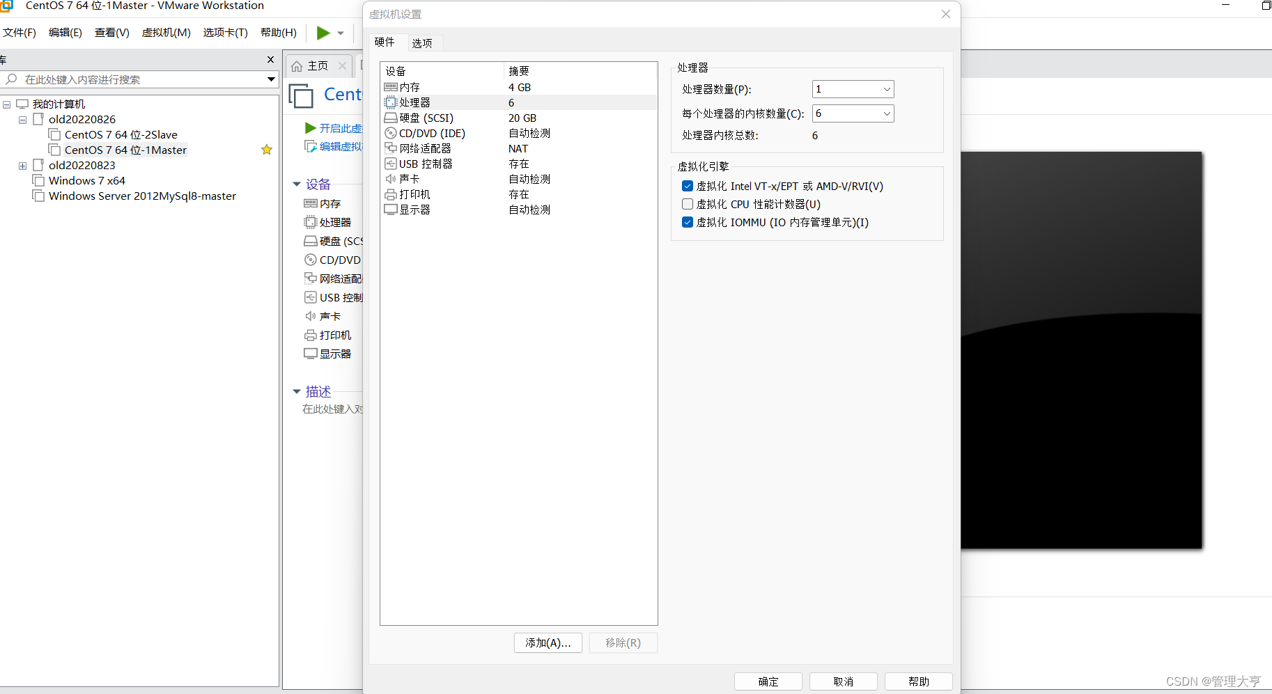Click the green power-on button in the toolbar
Screen dimensions: 1272x694
[323, 33]
